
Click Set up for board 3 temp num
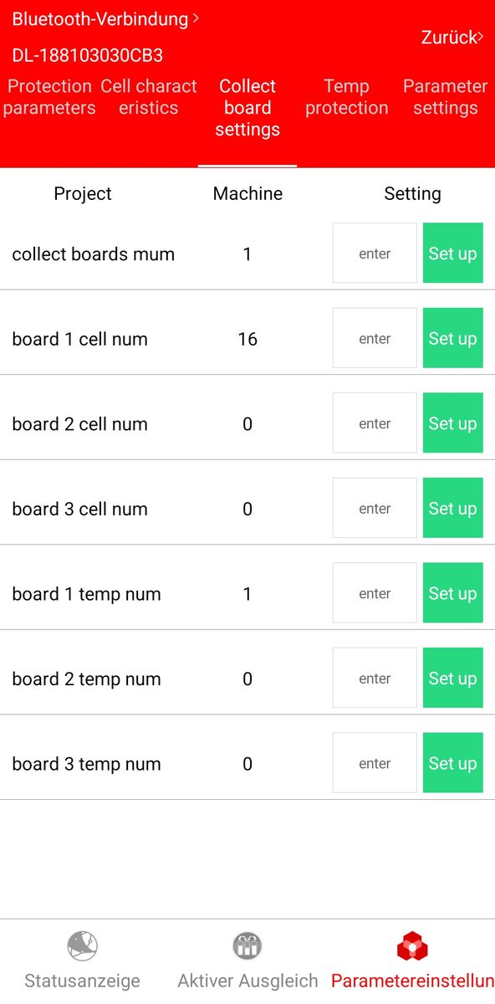click(453, 762)
